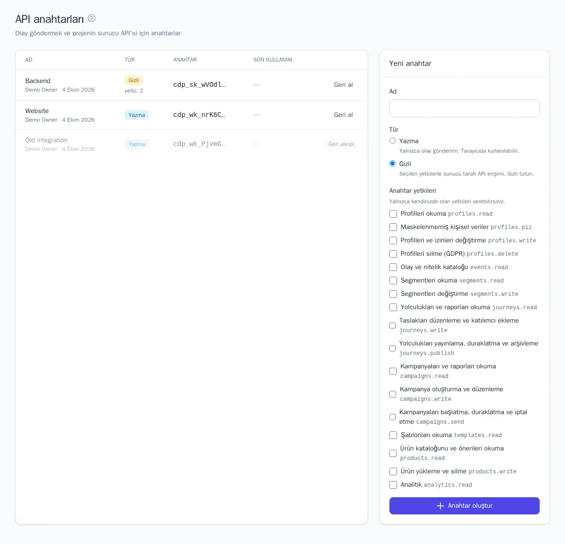Toggle the segments.write permission checkbox
The image size is (565, 544).
point(393,293)
